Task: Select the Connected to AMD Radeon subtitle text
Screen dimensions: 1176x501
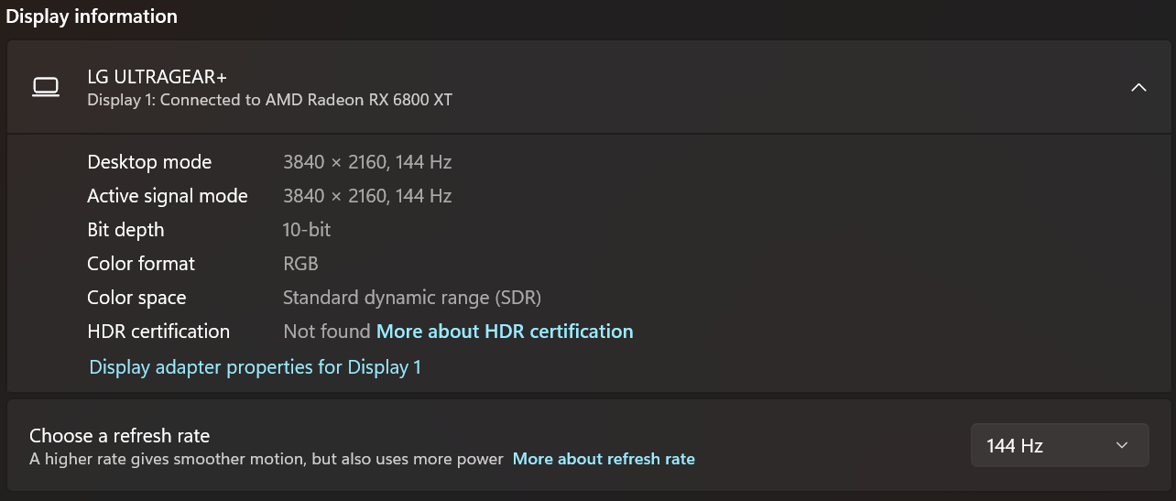Action: (269, 100)
